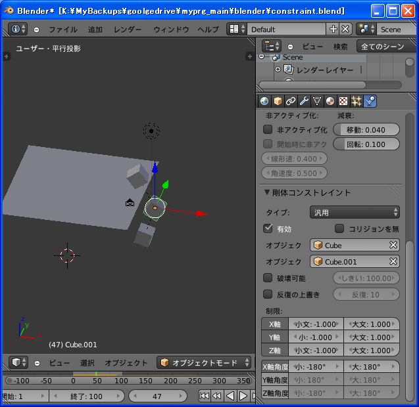Clear the Cube.001 object field
The image size is (419, 407).
393,261
